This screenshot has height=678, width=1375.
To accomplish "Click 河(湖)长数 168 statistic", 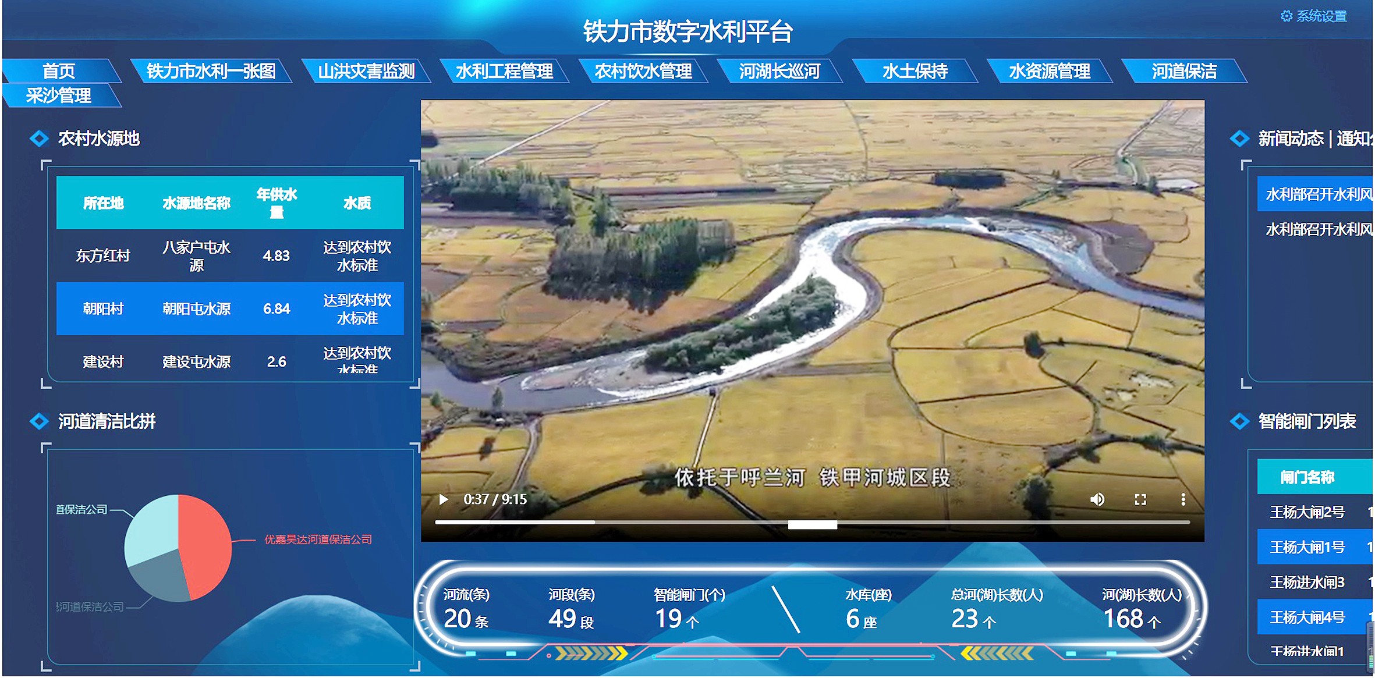I will (x=1142, y=609).
